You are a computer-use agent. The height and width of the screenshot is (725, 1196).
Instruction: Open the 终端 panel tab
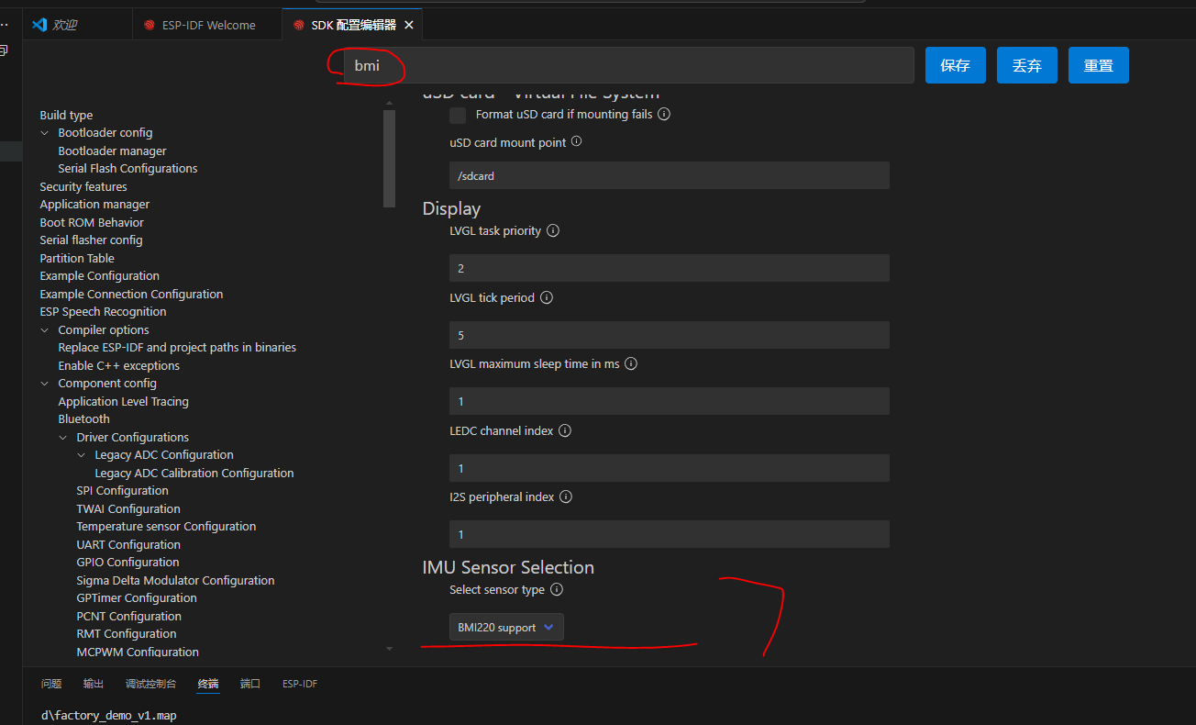click(x=208, y=684)
